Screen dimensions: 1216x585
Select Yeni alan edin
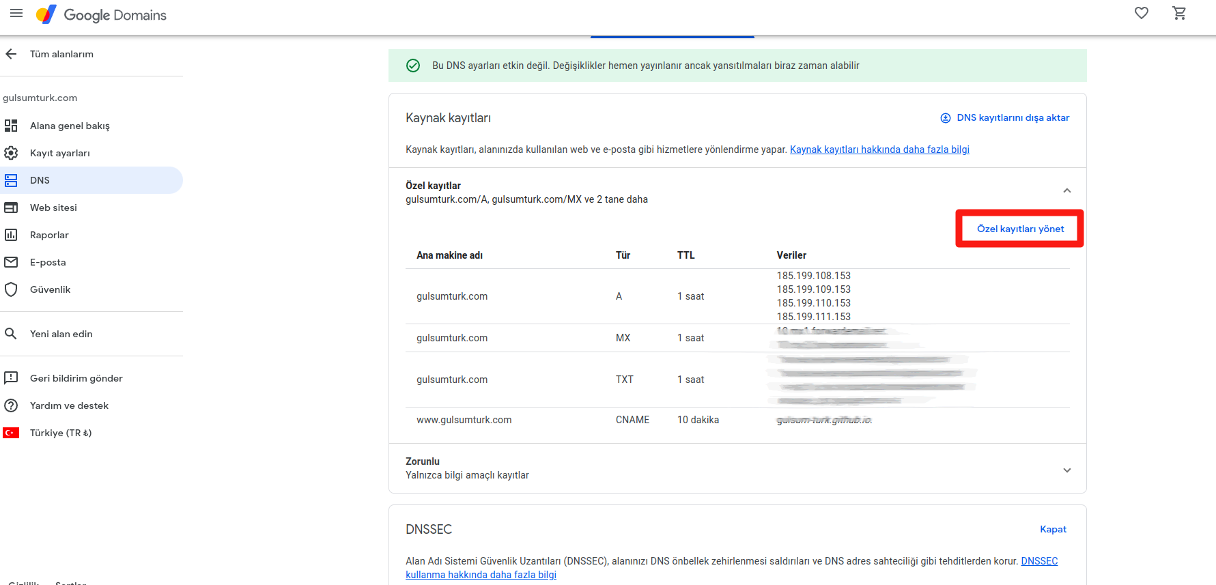(61, 334)
